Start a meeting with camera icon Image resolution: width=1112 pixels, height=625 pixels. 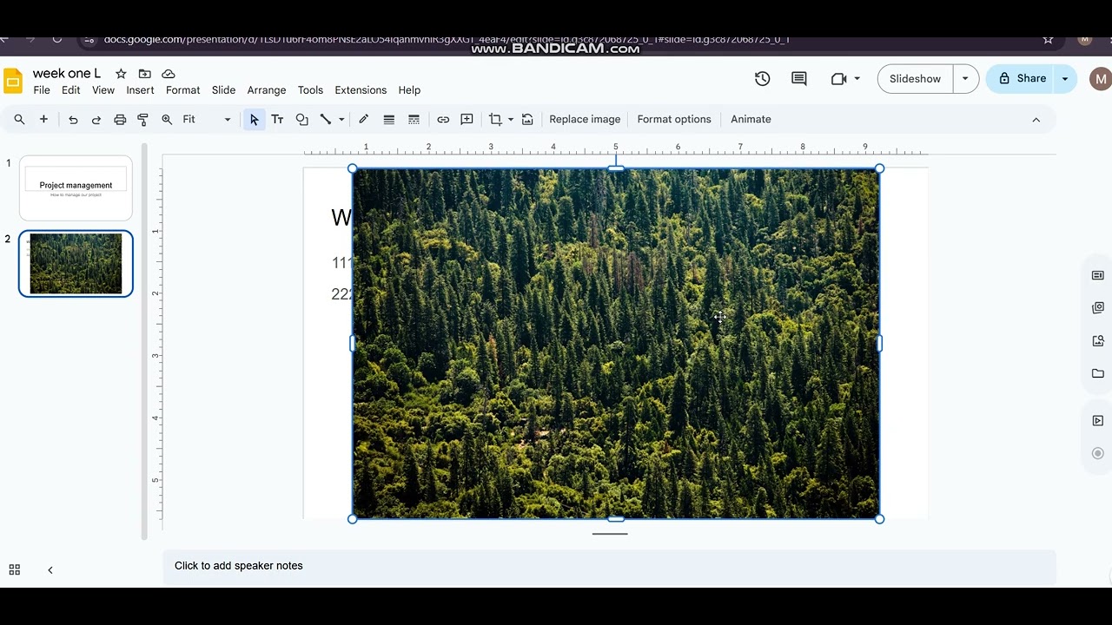(x=838, y=79)
